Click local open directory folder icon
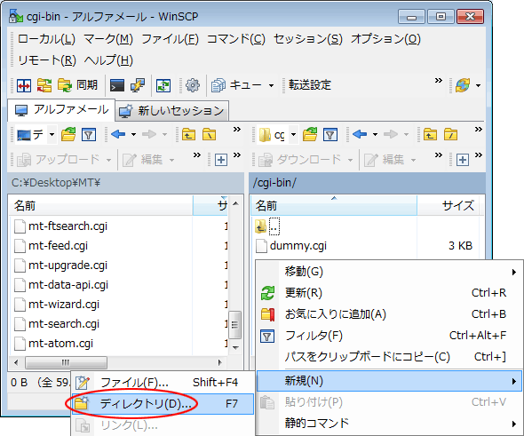 [x=68, y=135]
